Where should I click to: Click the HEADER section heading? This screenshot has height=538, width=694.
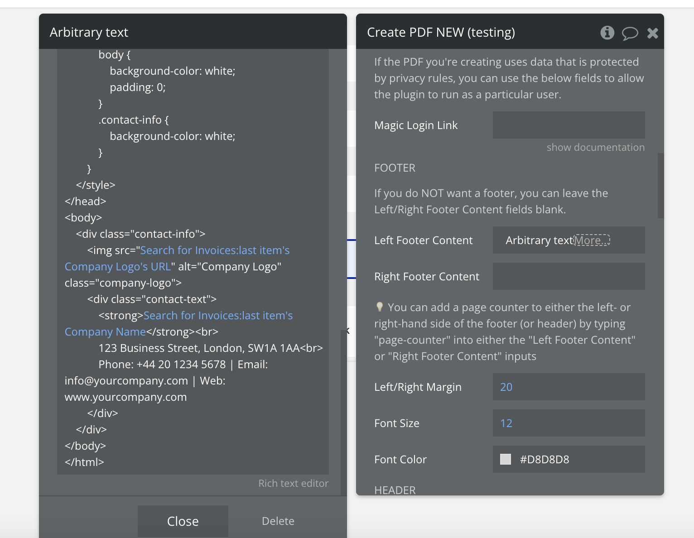395,490
